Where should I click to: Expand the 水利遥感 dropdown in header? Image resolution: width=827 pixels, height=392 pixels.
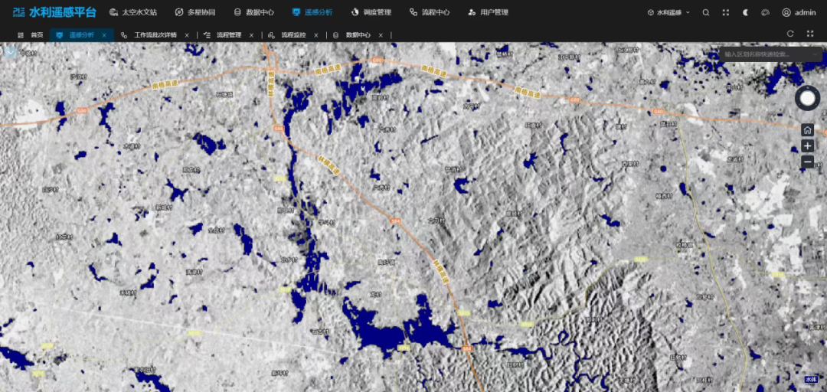[x=668, y=12]
